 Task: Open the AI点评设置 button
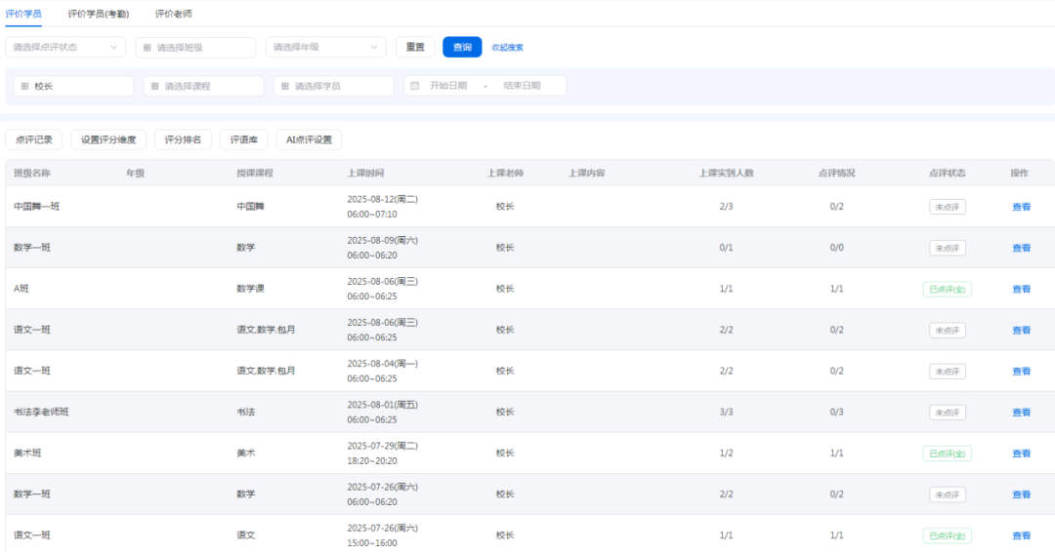(x=309, y=139)
